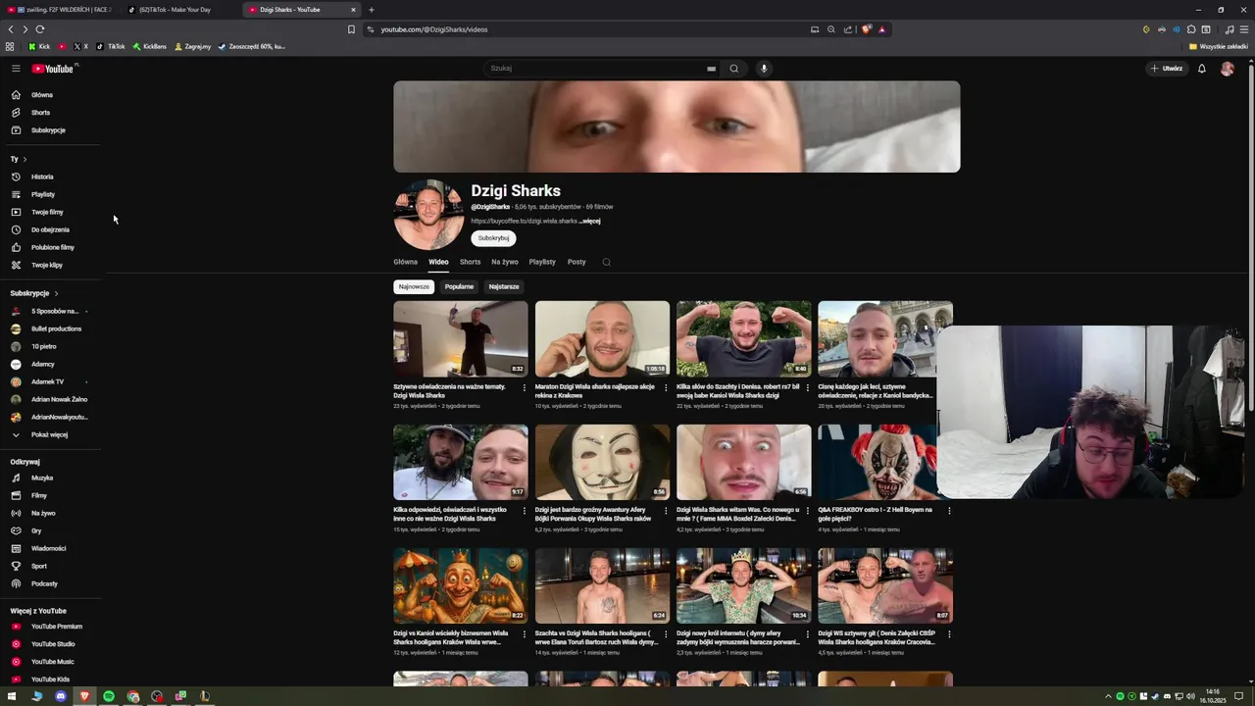1255x706 pixels.
Task: Open buycoffee.to channel link
Action: (524, 221)
